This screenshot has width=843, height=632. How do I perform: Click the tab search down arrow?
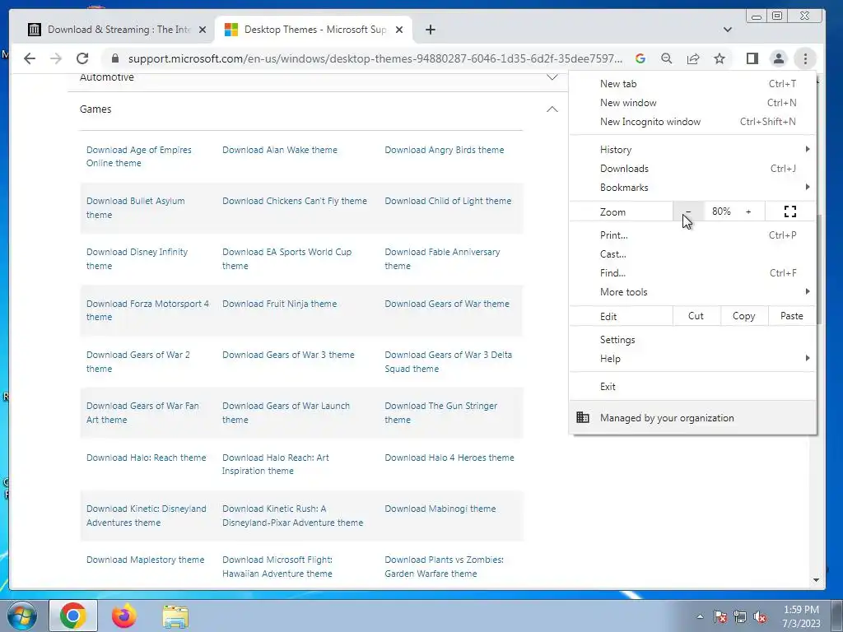click(x=728, y=30)
